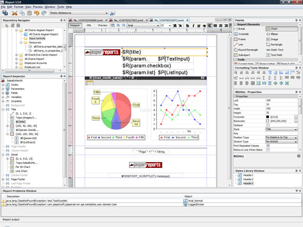Select the Round Rectangle palette element

pyautogui.click(x=246, y=50)
